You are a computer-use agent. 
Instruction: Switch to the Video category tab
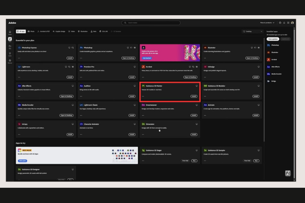72,32
